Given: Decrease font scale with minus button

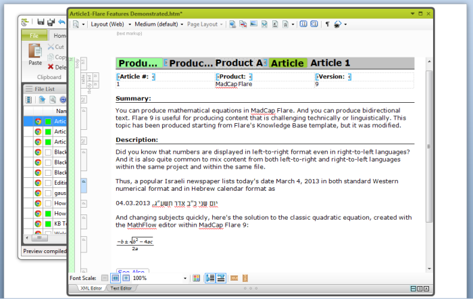Looking at the screenshot, I should click(x=104, y=278).
